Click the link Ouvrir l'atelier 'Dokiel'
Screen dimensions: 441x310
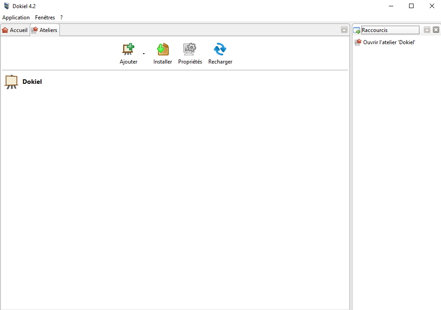389,42
